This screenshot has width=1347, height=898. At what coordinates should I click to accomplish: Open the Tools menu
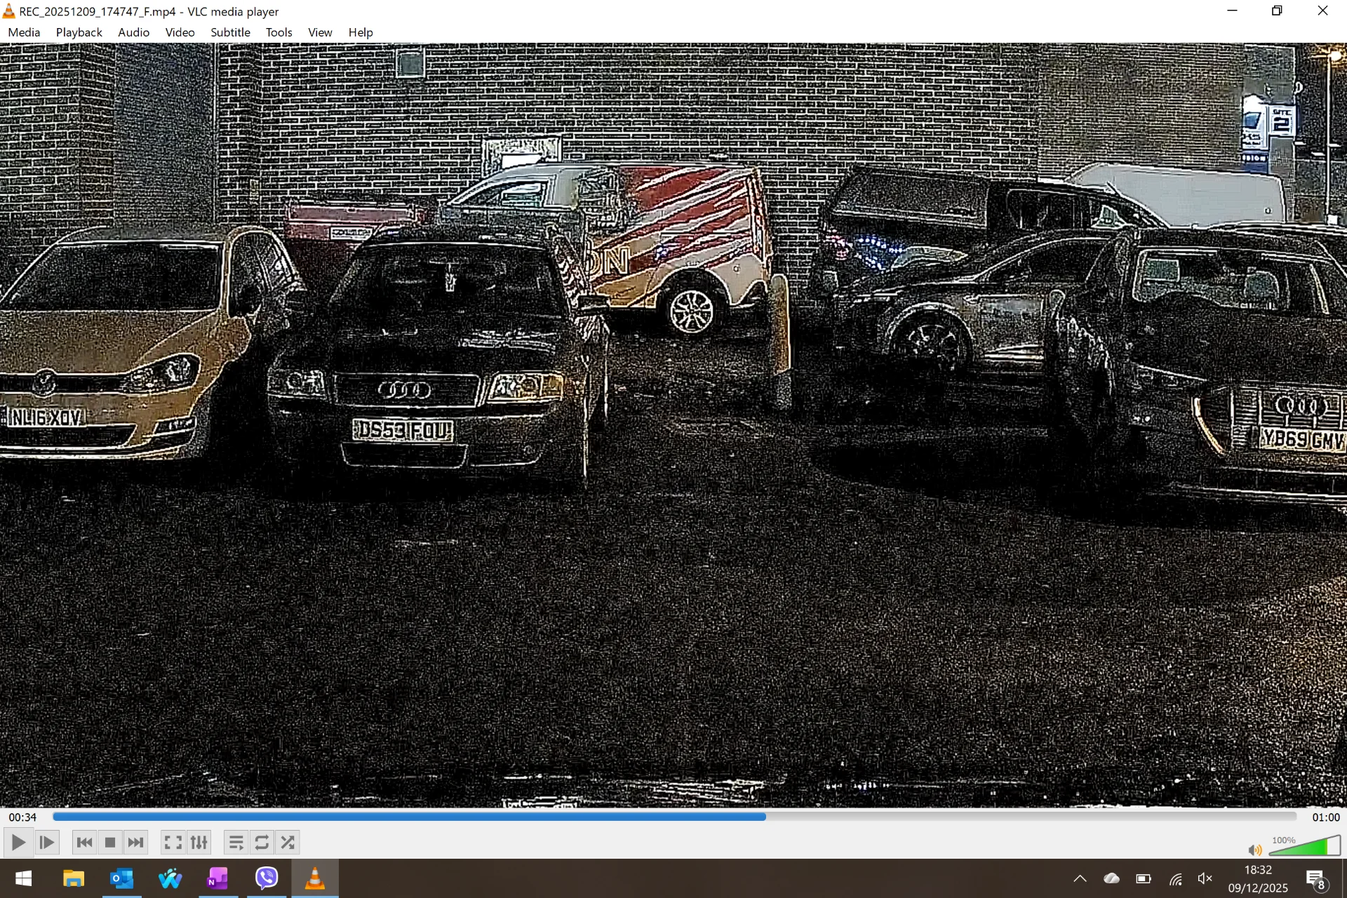279,32
